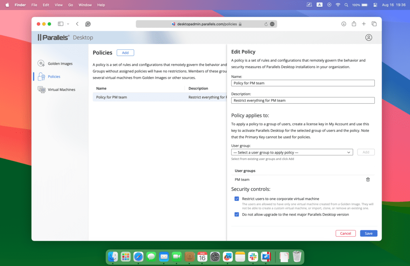Reload the page with refresh icon
This screenshot has height=266, width=410.
click(266, 24)
